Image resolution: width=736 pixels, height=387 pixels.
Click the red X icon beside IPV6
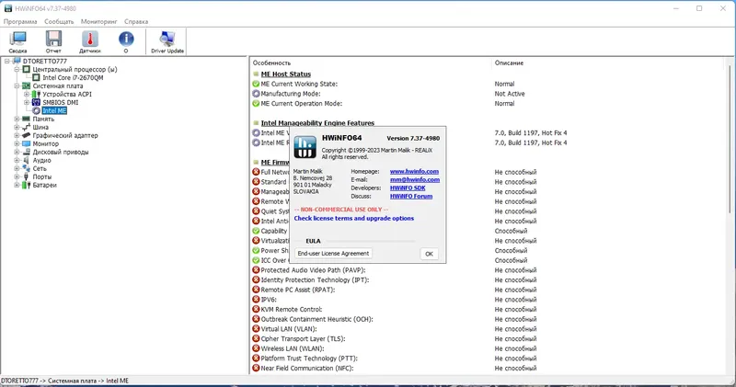pos(256,300)
